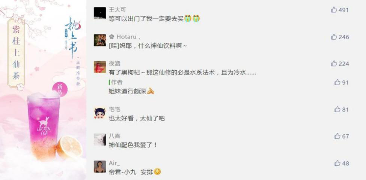Tap thumbs-up on Hotaru's comment
The image size is (366, 180).
(334, 37)
